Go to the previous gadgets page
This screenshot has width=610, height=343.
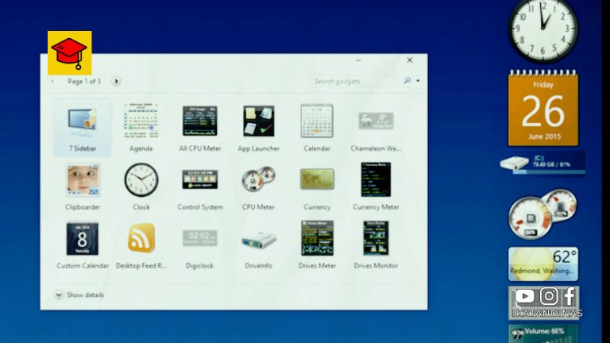(x=53, y=81)
